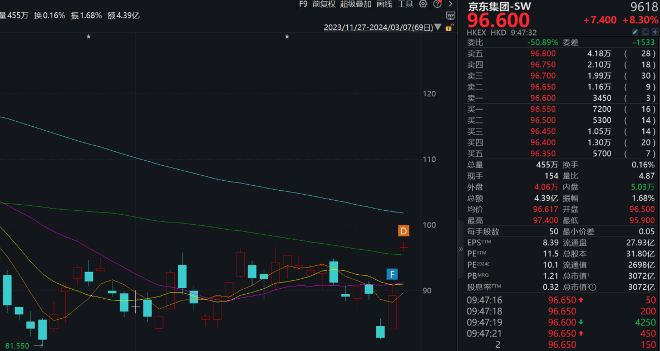Viewport: 660px width, 351px height.
Task: Click the 09:47:19 trade row with 4250
Action: click(561, 323)
